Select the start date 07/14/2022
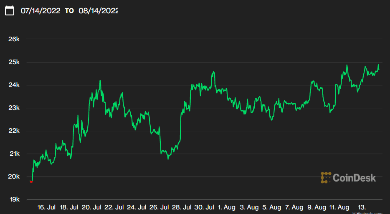The height and width of the screenshot is (214, 390). coord(41,11)
